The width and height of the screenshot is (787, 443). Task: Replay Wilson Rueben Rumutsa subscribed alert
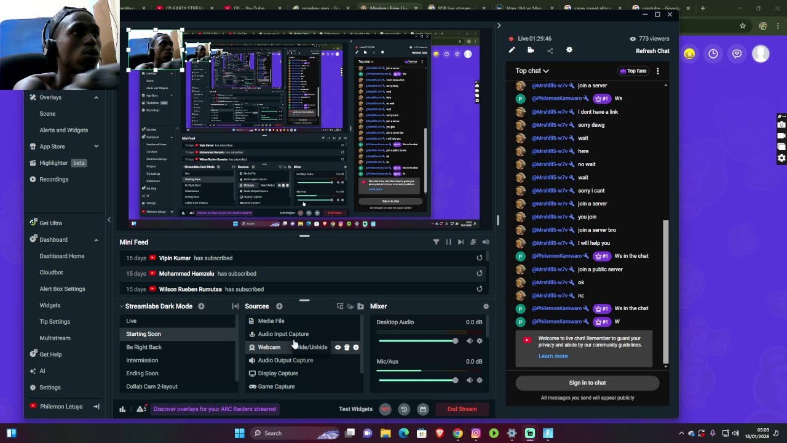coord(480,289)
